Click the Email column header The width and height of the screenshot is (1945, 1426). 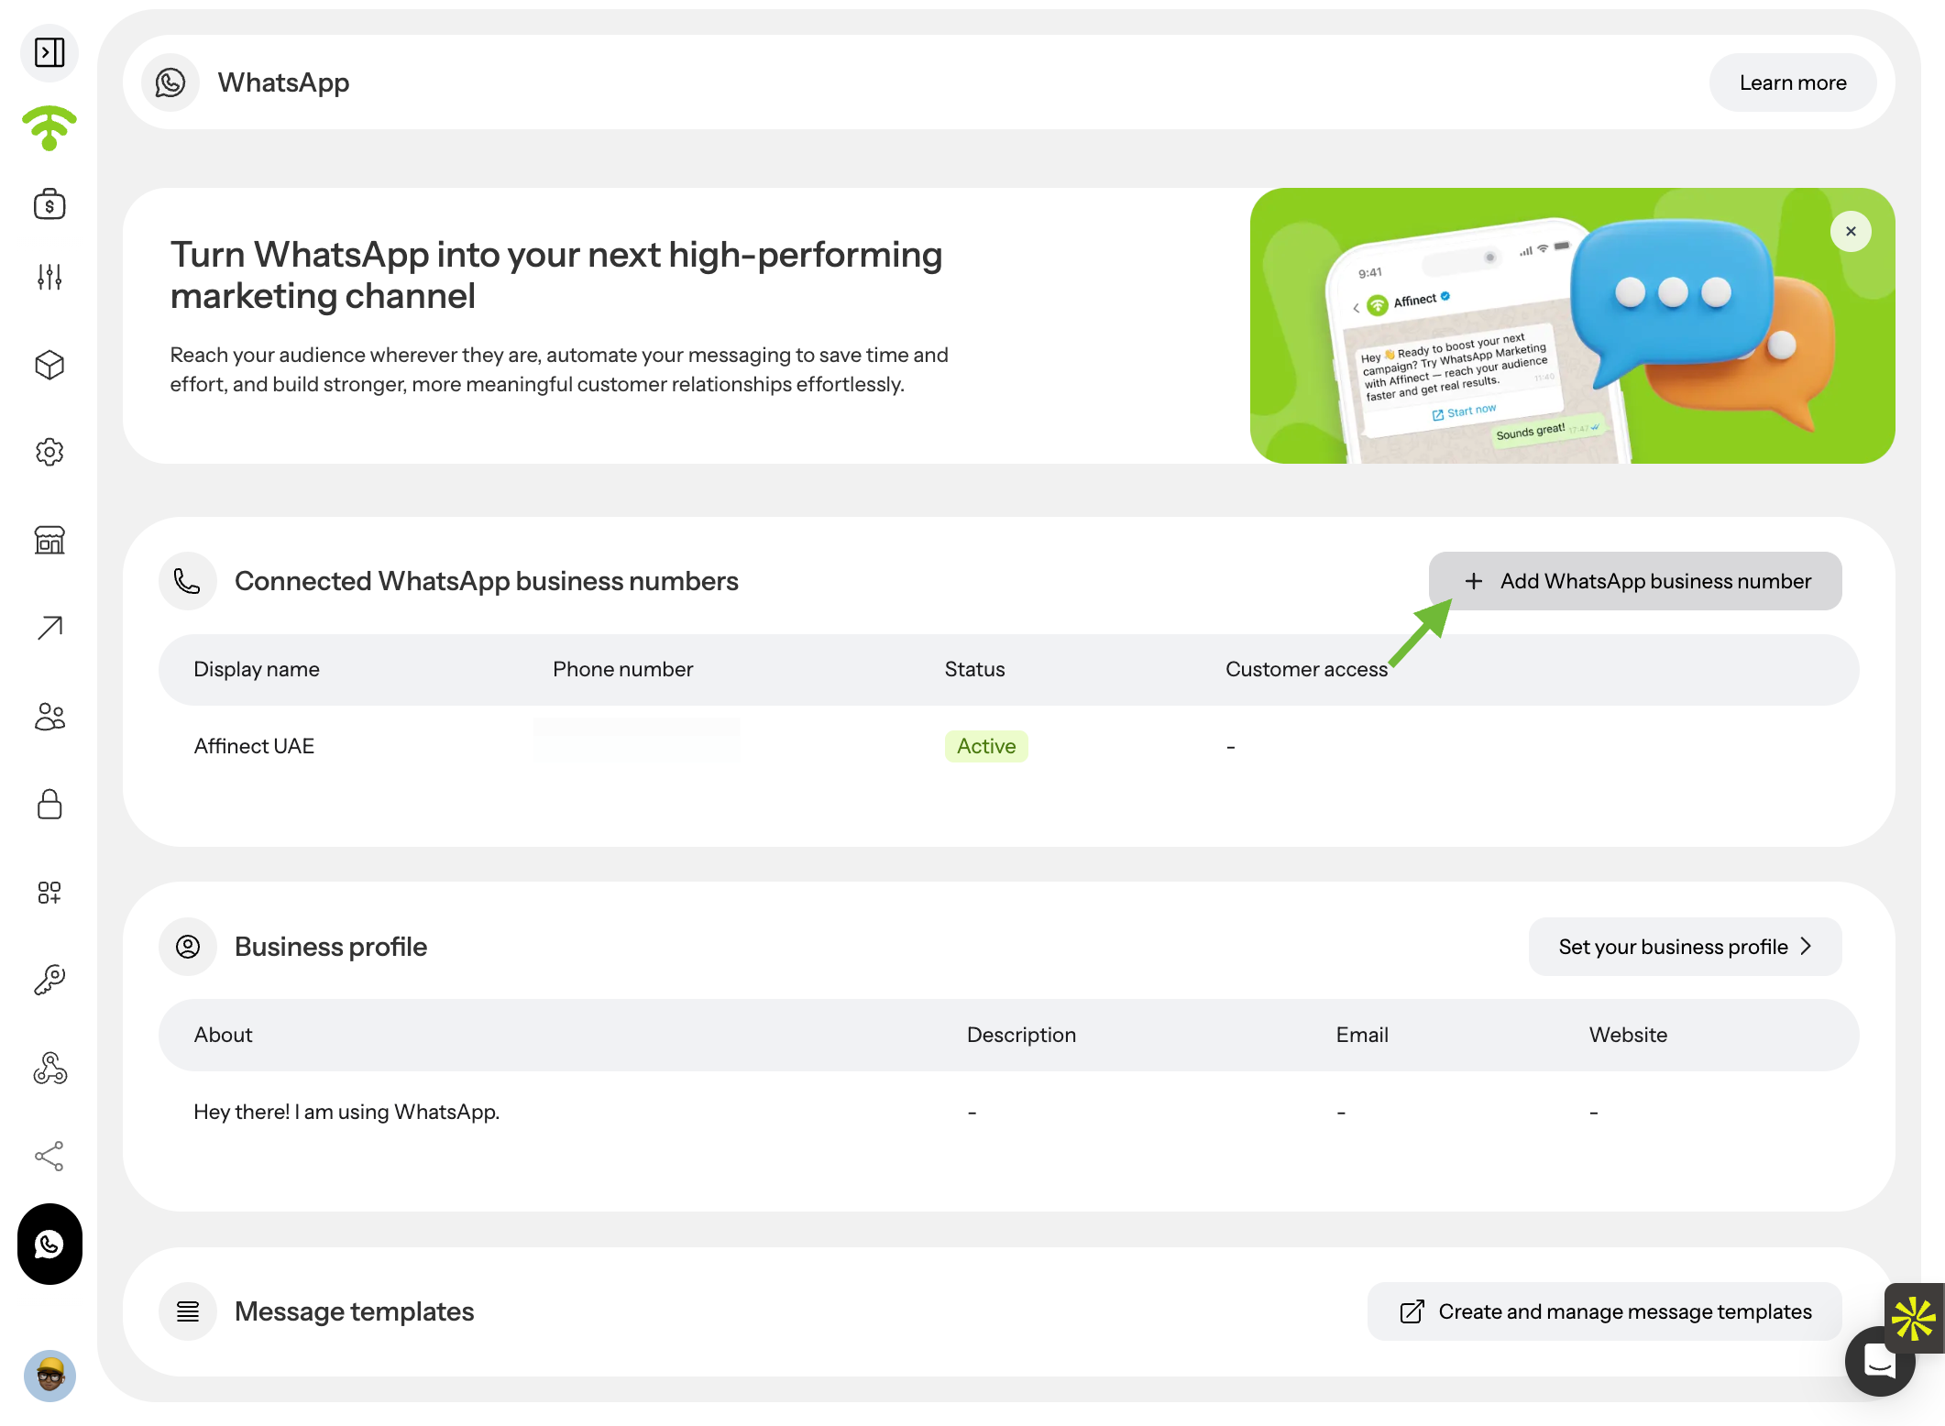click(x=1362, y=1035)
